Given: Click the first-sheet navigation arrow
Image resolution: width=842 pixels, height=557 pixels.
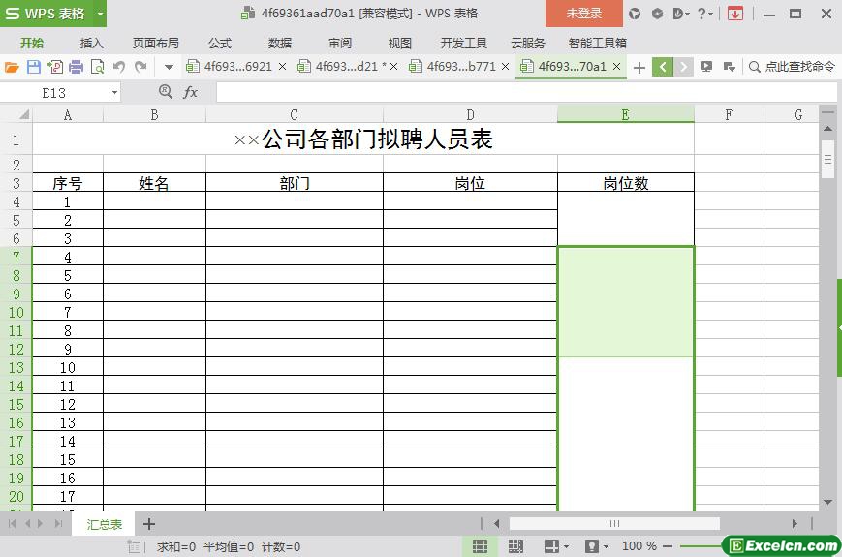Looking at the screenshot, I should pyautogui.click(x=13, y=524).
